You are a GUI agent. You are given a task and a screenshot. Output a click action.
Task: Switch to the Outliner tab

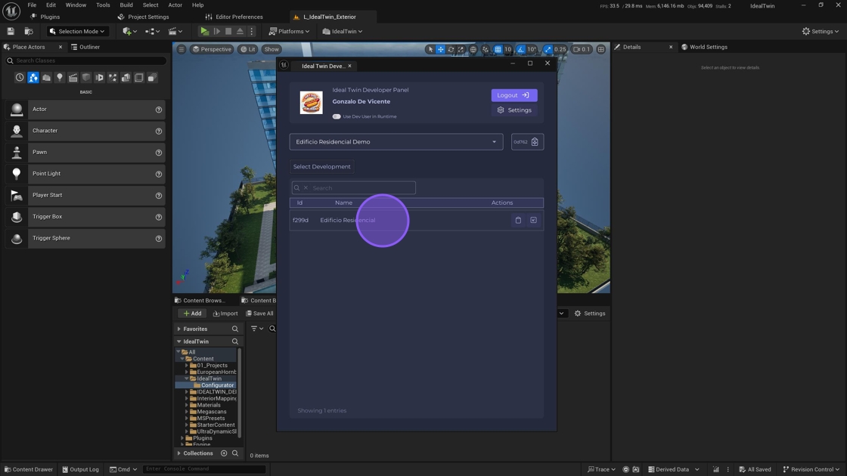coord(89,47)
